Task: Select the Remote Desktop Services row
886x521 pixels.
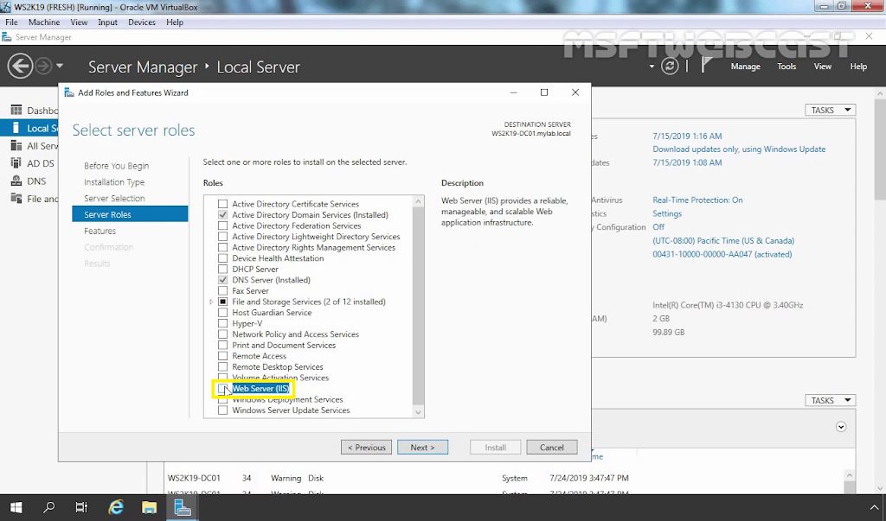Action: 278,367
